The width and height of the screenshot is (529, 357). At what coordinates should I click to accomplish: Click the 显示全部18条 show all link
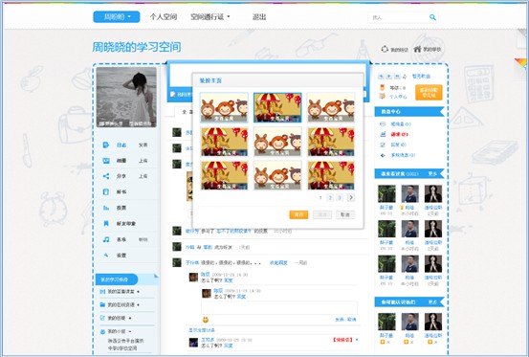click(x=202, y=330)
